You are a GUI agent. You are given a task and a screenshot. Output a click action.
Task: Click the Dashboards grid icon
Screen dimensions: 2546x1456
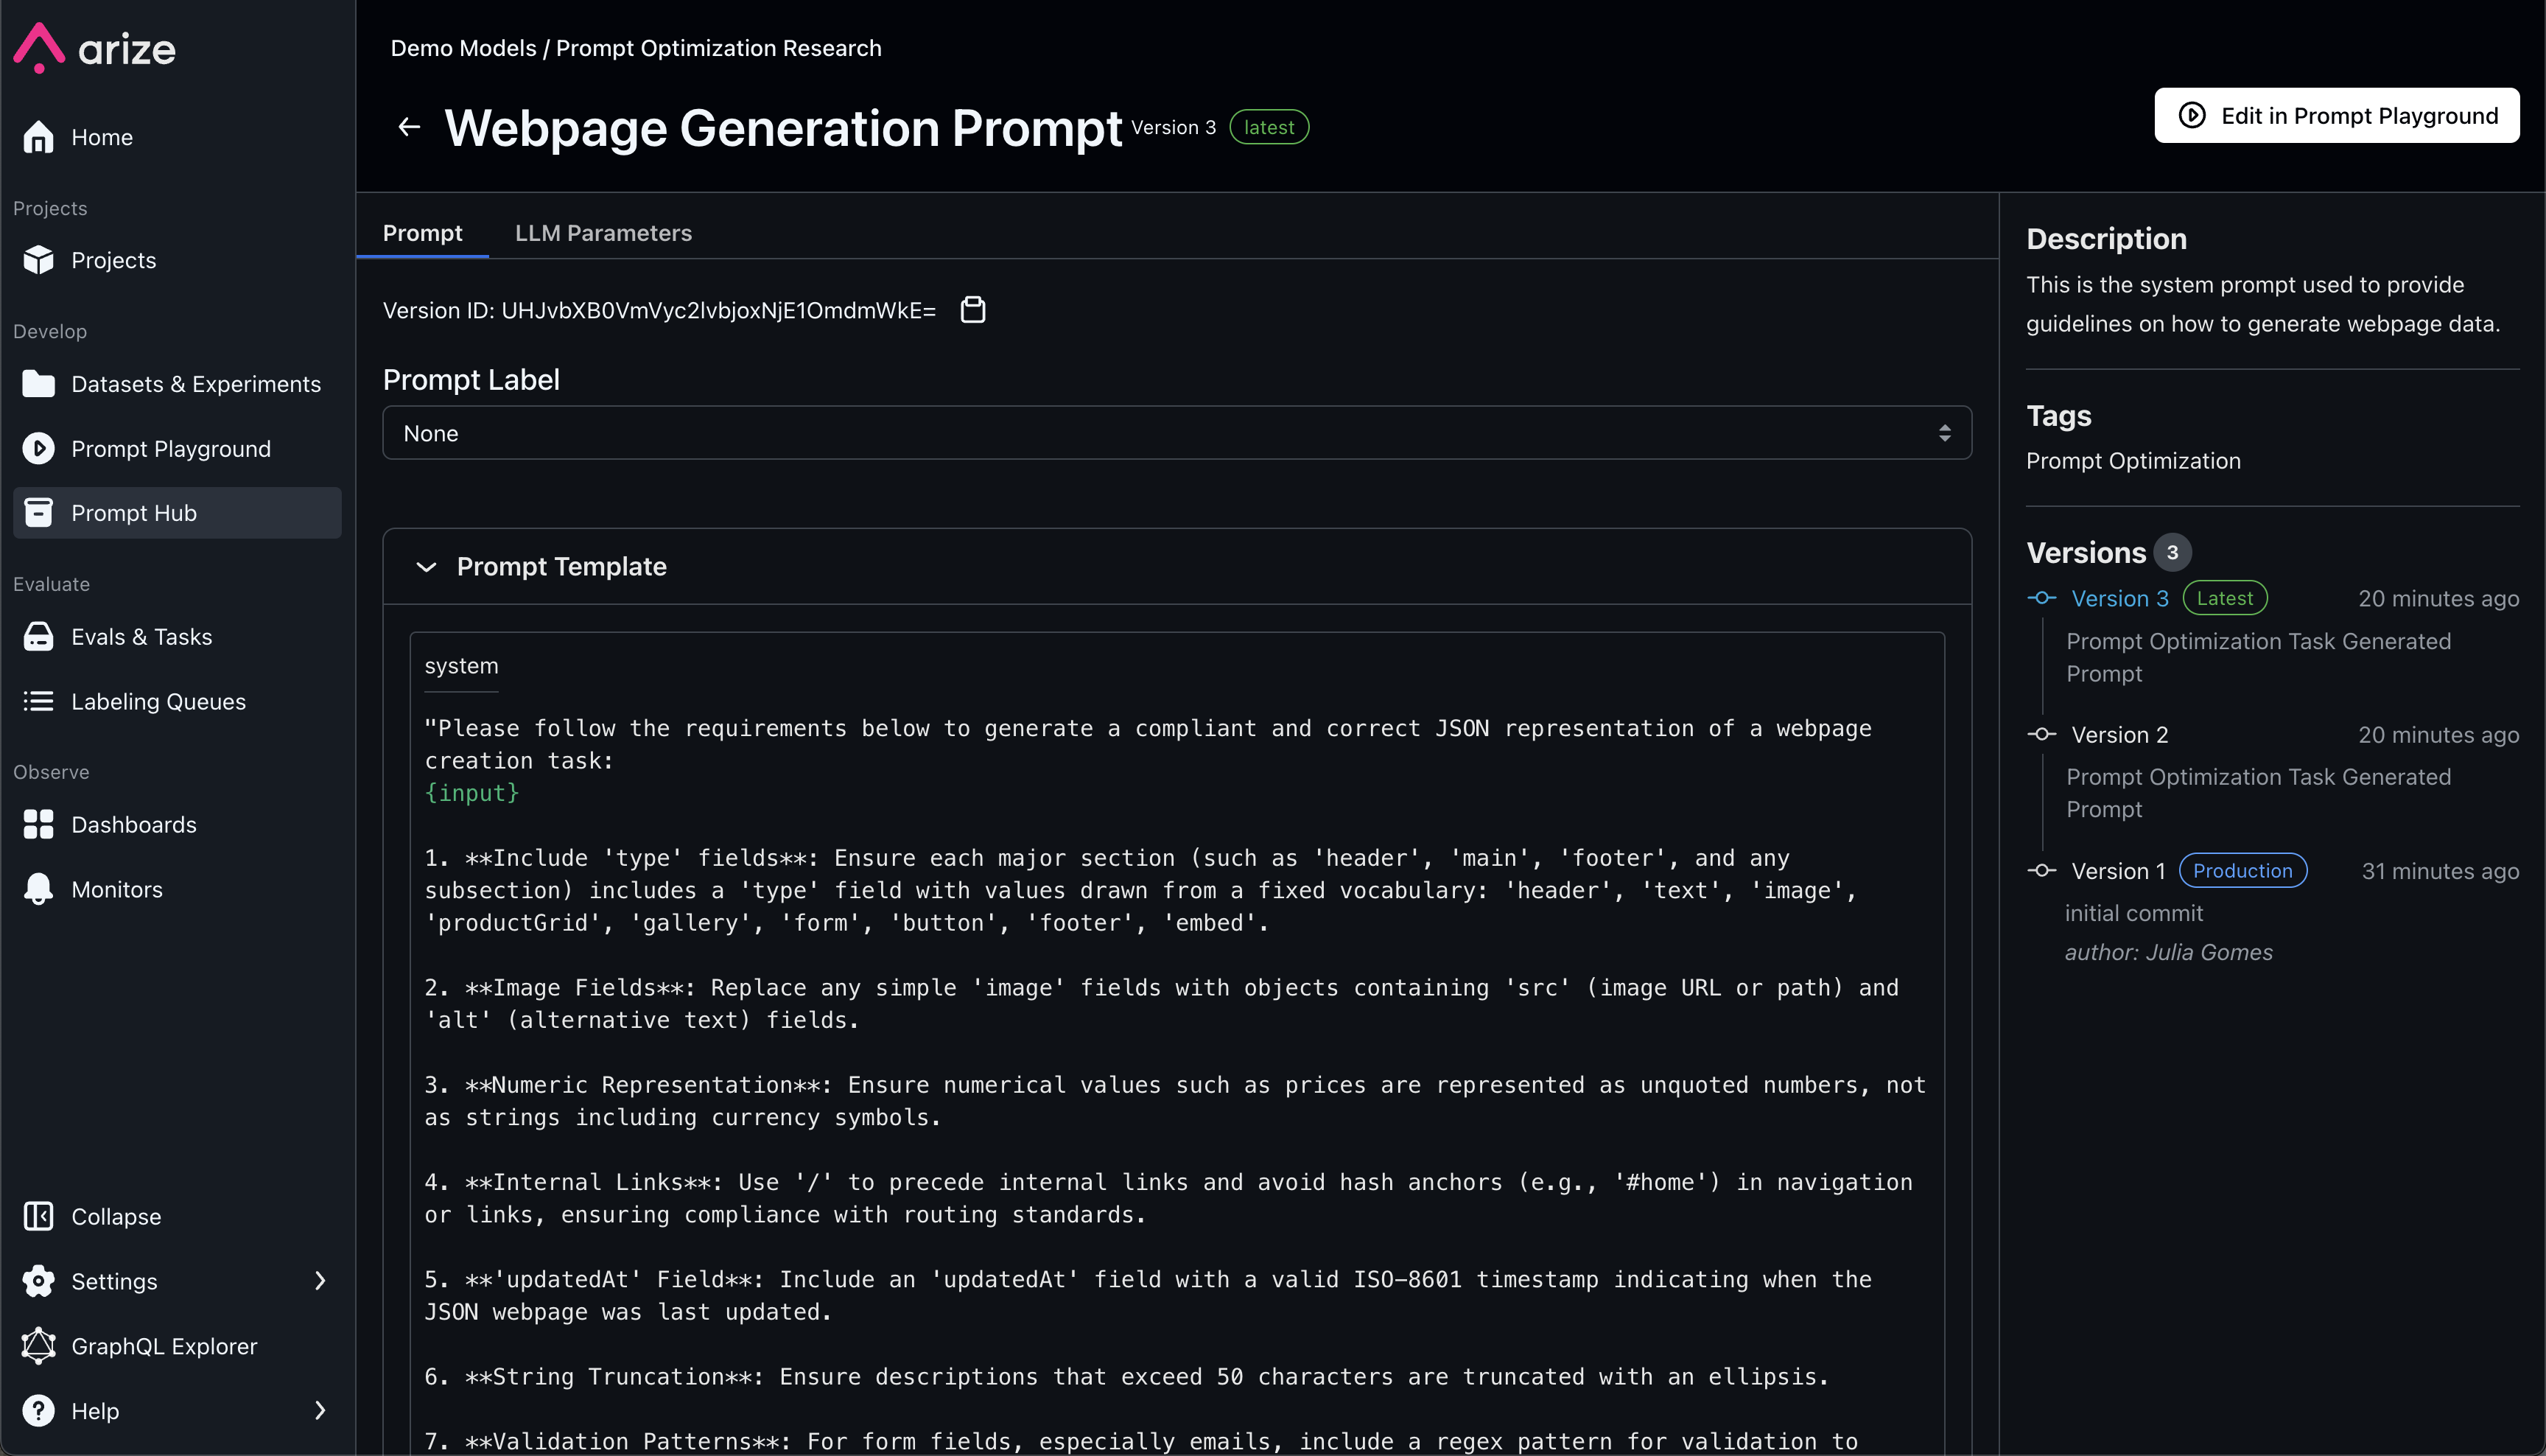coord(38,825)
